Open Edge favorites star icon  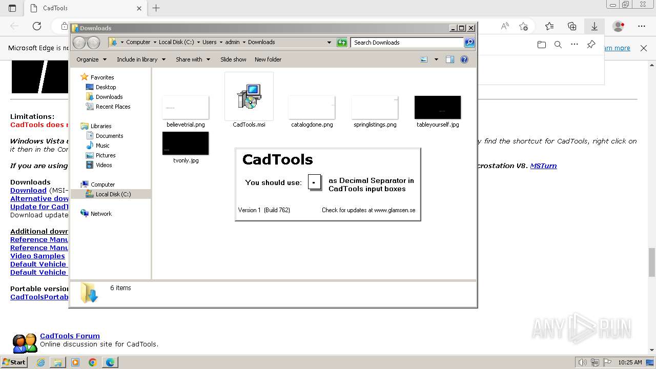(x=549, y=26)
